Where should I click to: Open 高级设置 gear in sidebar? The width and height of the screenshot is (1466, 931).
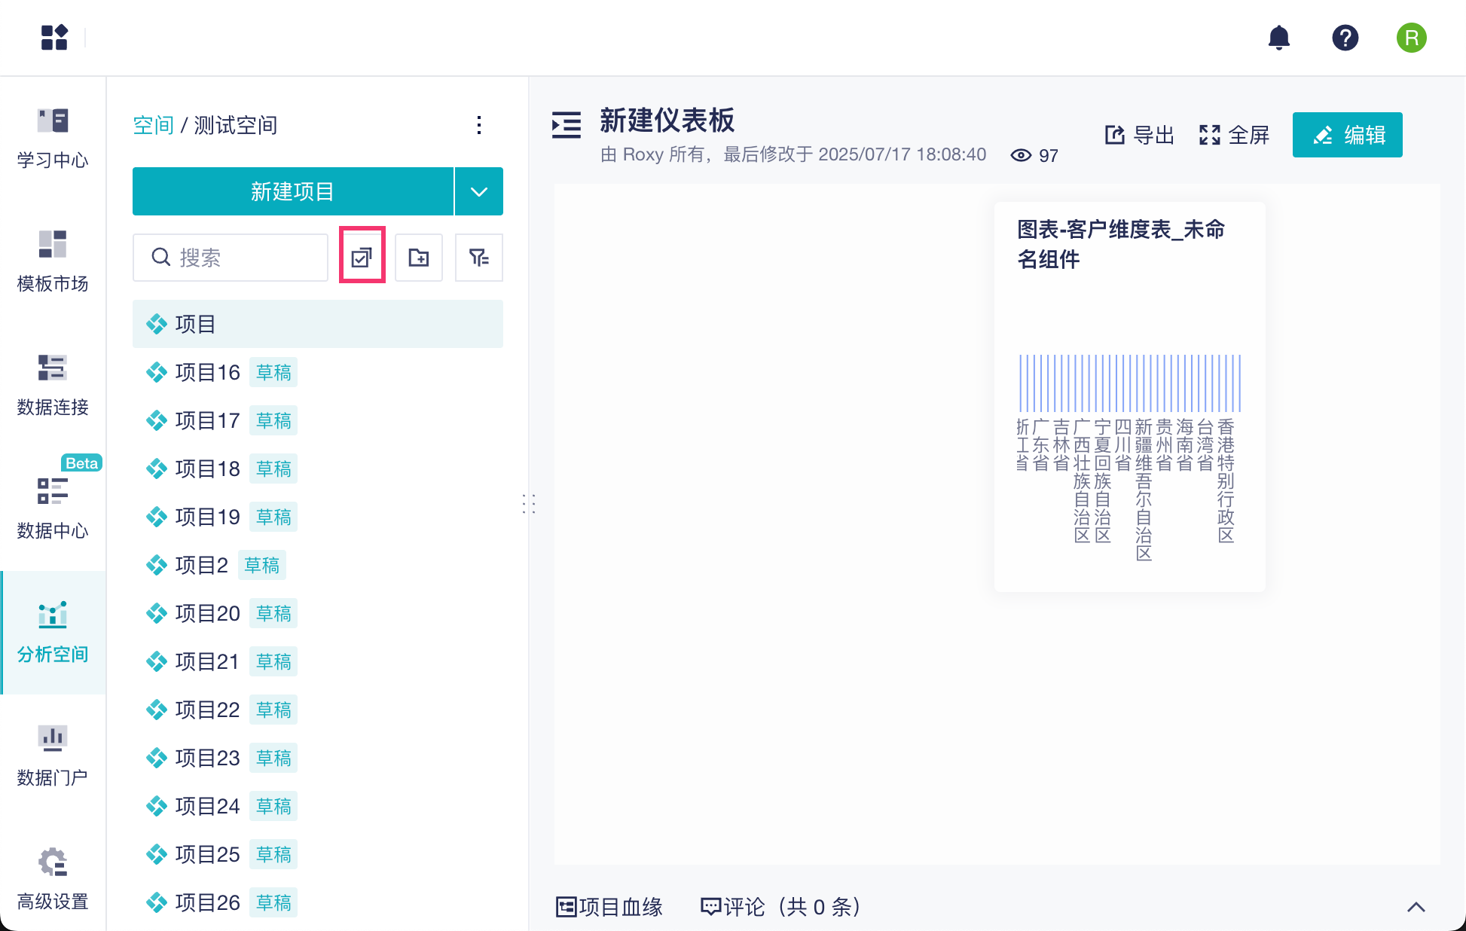[53, 878]
